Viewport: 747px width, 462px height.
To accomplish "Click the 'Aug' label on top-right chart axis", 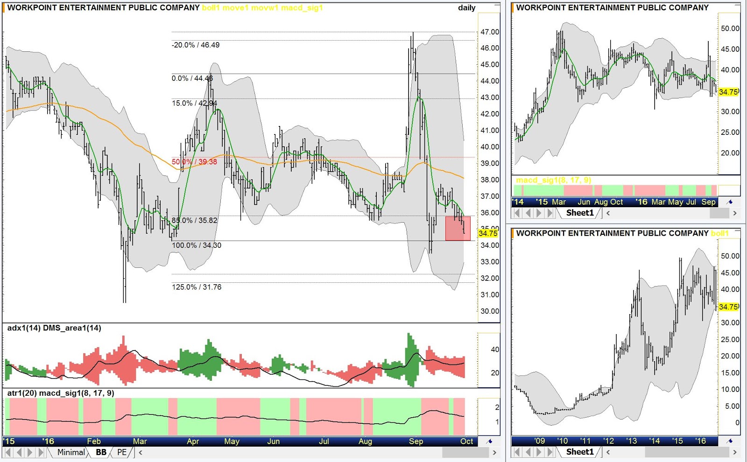I will click(x=601, y=202).
